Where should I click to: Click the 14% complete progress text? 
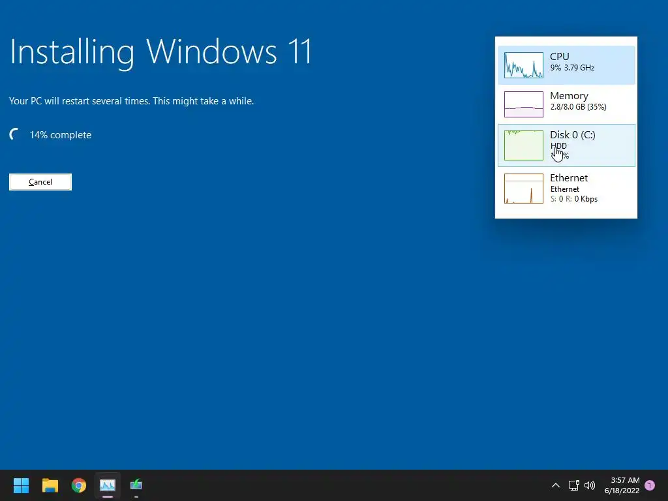pos(61,135)
